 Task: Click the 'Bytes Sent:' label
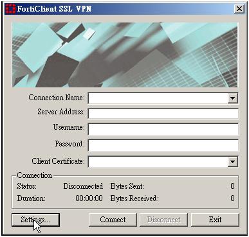pyautogui.click(x=127, y=186)
